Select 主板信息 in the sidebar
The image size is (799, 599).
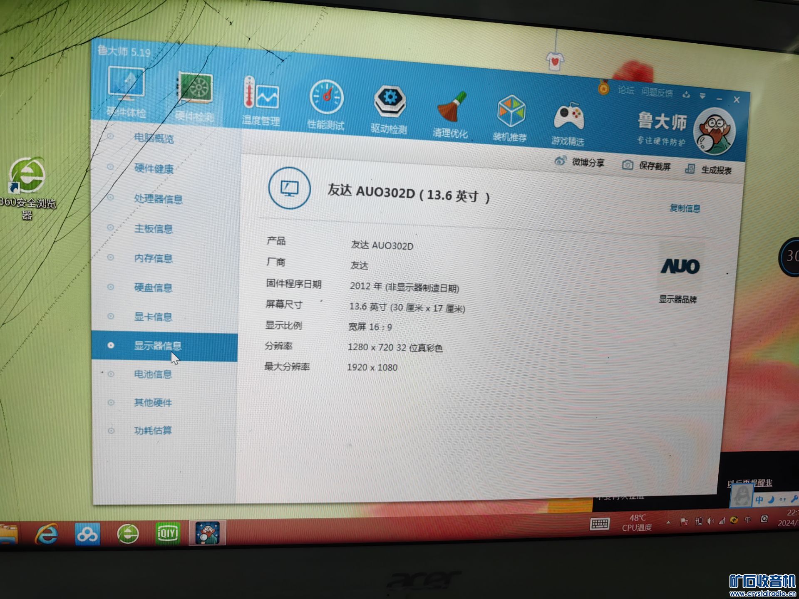[153, 228]
